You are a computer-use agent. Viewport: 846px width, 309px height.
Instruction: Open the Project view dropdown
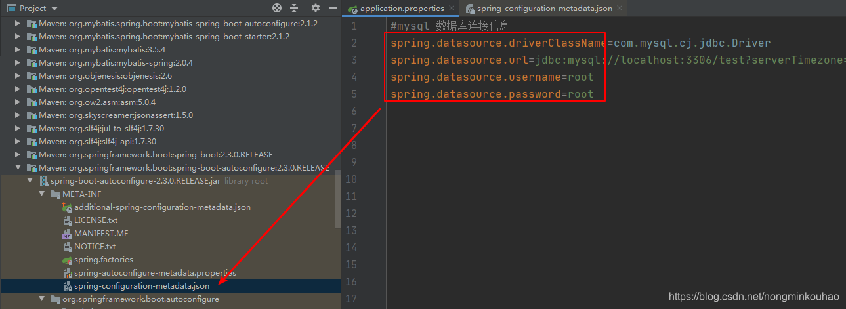(x=54, y=9)
